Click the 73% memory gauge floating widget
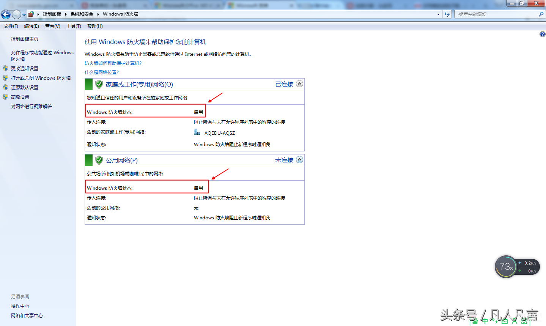Image resolution: width=546 pixels, height=326 pixels. point(506,266)
